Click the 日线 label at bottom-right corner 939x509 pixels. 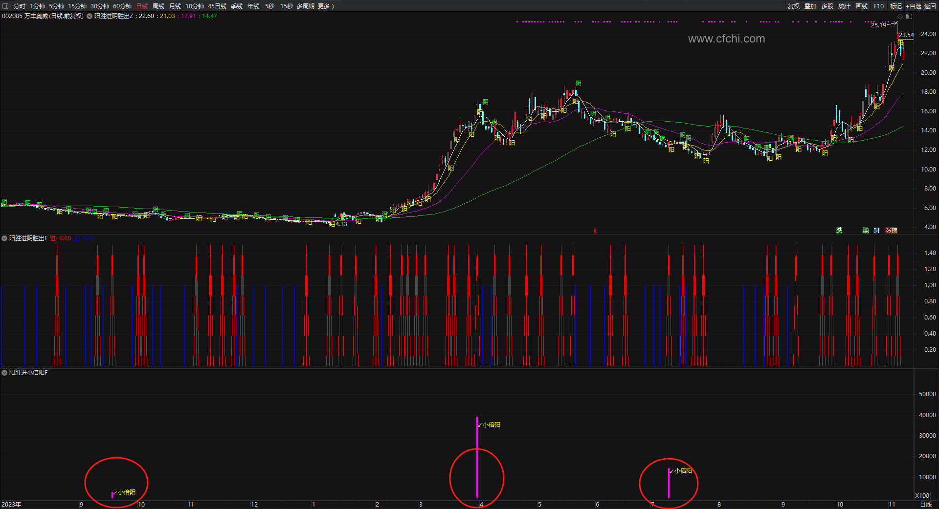[926, 505]
